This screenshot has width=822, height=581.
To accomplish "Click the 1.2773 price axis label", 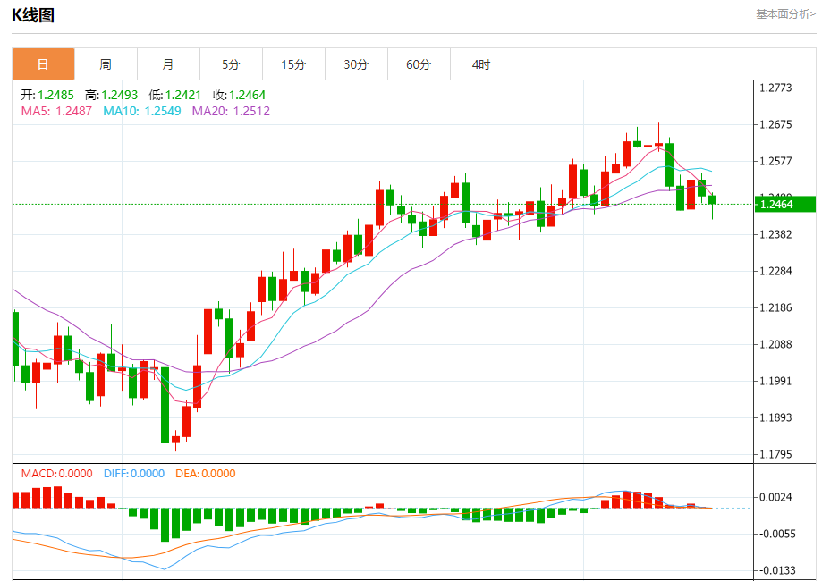I will pos(775,88).
